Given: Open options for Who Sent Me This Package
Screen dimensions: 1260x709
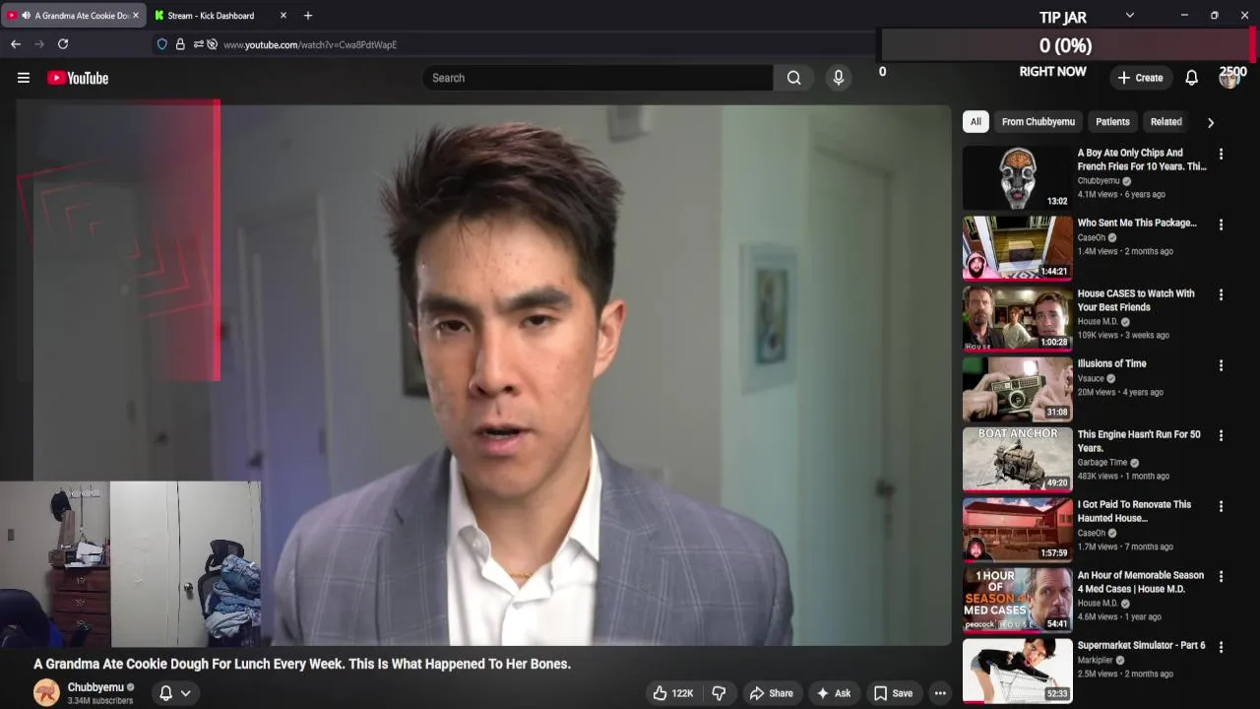Looking at the screenshot, I should pos(1221,225).
